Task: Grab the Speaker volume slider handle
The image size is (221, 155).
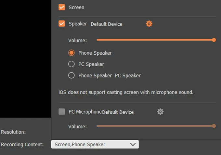Action: click(214, 40)
